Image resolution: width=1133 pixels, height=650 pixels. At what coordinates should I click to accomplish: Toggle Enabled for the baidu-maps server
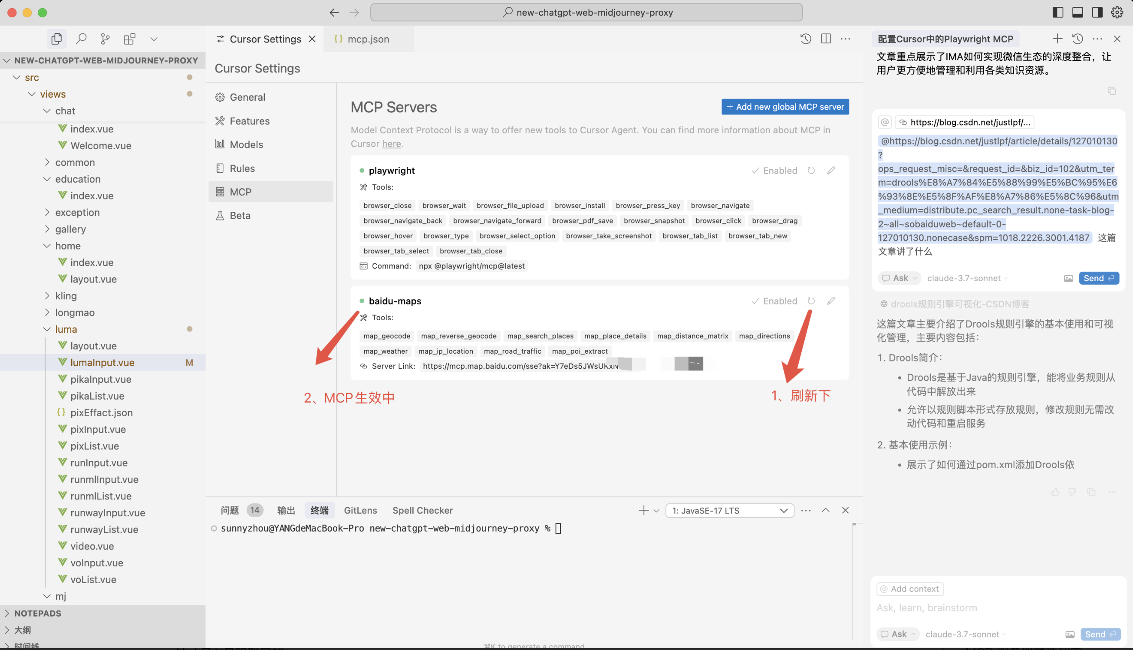(774, 301)
